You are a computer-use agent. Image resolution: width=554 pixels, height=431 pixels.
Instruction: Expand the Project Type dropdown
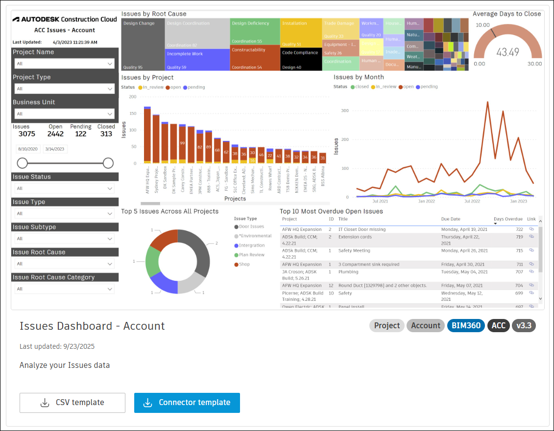(x=65, y=89)
